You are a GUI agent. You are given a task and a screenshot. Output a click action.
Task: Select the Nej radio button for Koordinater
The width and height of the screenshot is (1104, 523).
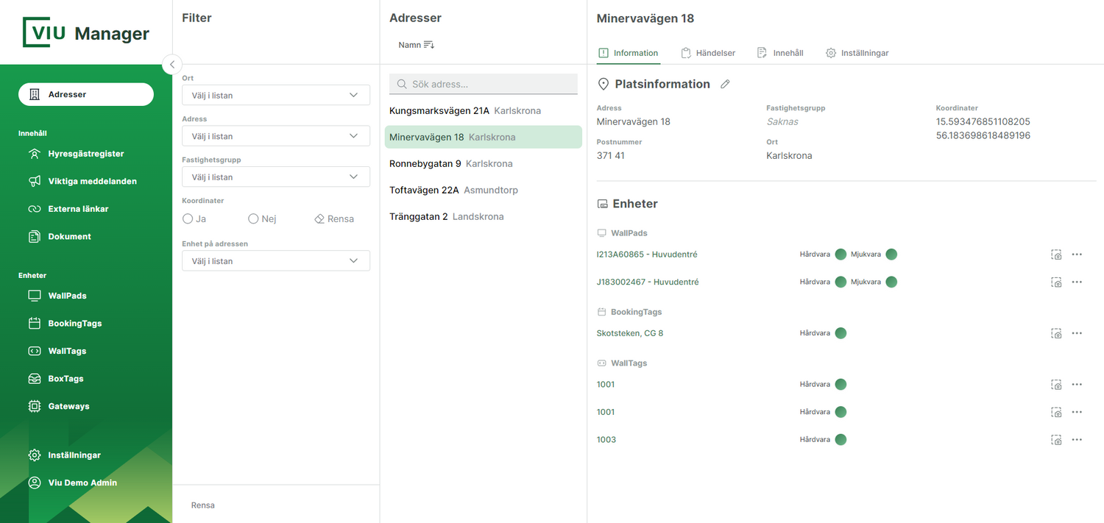[253, 219]
